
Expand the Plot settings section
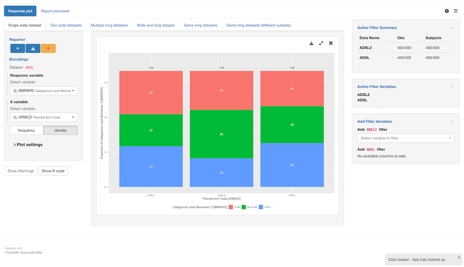[28, 145]
